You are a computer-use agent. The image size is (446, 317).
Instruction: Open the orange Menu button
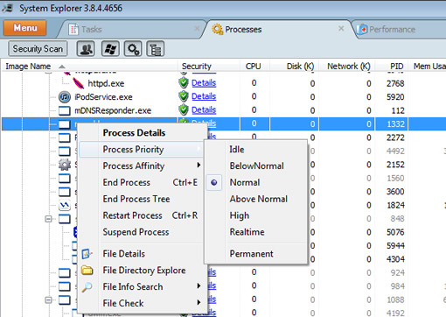(25, 28)
